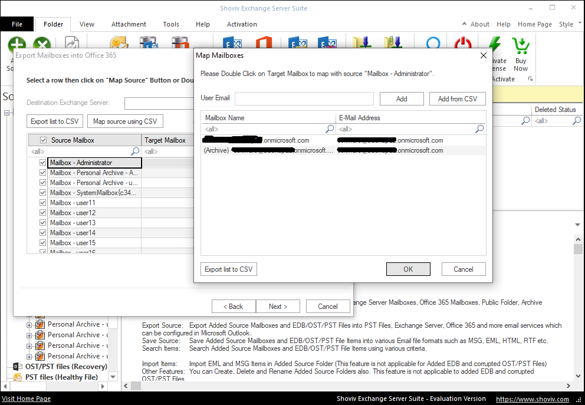The height and width of the screenshot is (405, 585).
Task: Click the description panel vertical scrollbar thumb
Action: pyautogui.click(x=578, y=249)
